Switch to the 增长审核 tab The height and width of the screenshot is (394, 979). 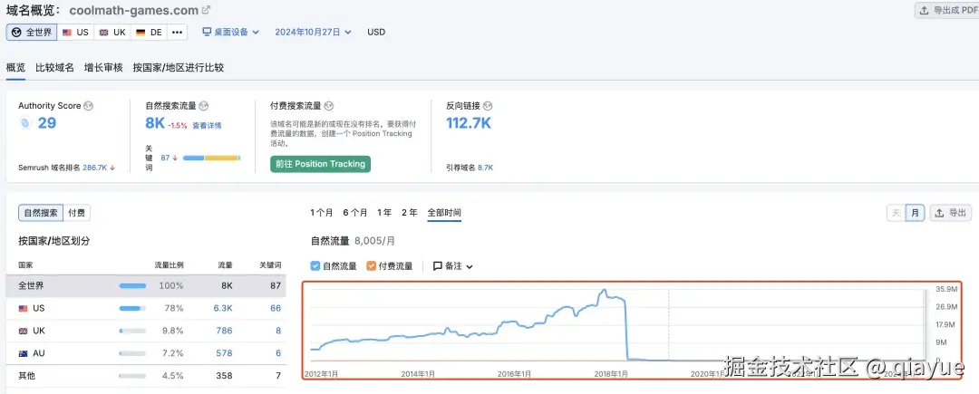103,67
